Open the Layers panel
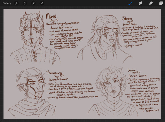 tap(161, 3)
